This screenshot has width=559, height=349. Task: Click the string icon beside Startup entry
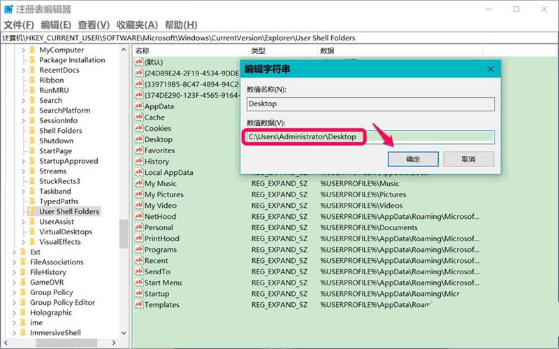tap(138, 294)
